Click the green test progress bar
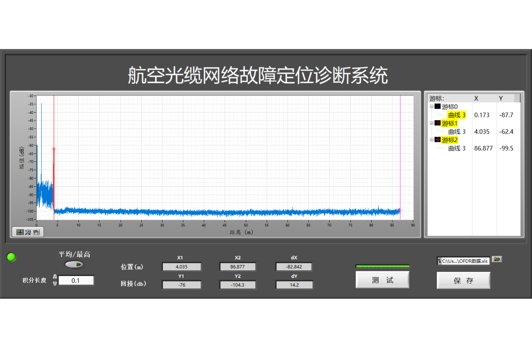 pos(383,266)
